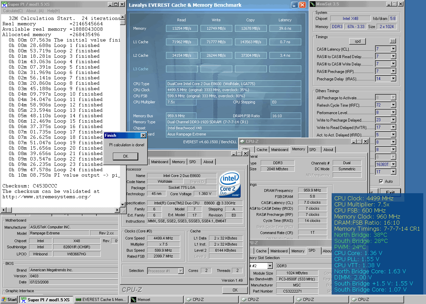Click the 'Loop 24 finished' line in Super PI

[56, 170]
